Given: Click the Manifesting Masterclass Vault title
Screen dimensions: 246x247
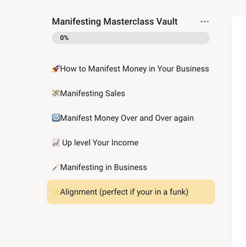Looking at the screenshot, I should pyautogui.click(x=115, y=22).
